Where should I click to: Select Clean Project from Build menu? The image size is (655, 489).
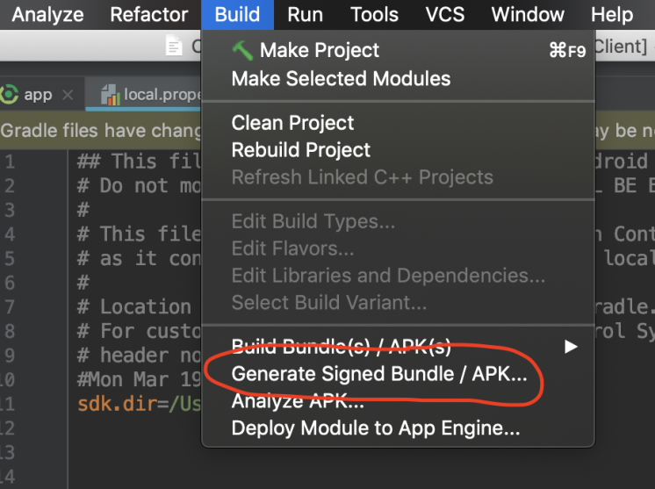292,123
